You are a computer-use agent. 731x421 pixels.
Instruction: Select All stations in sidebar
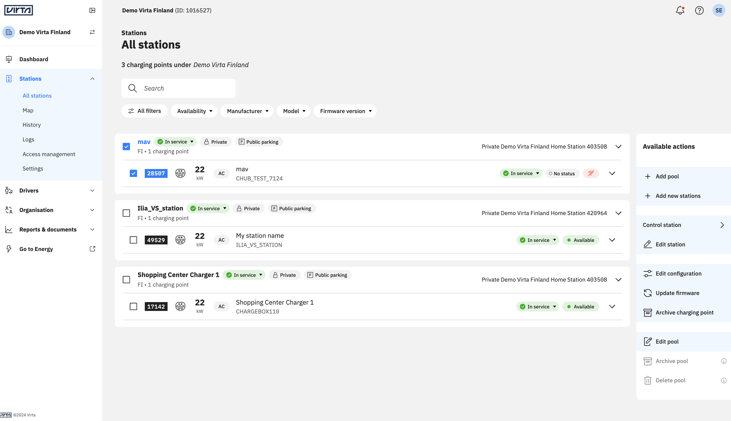(37, 96)
